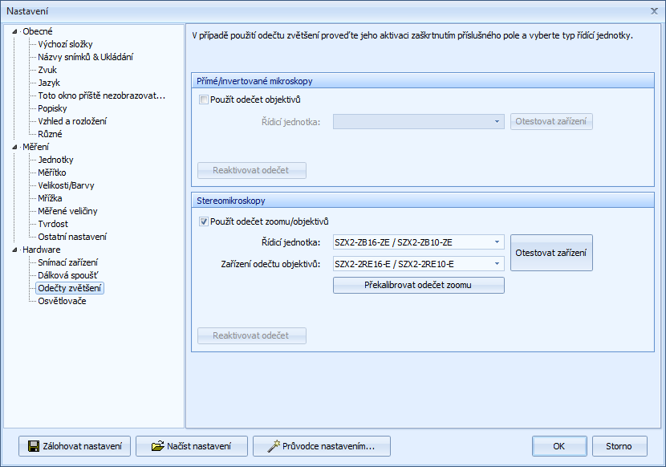
Task: Open Mřížka settings
Action: click(50, 198)
